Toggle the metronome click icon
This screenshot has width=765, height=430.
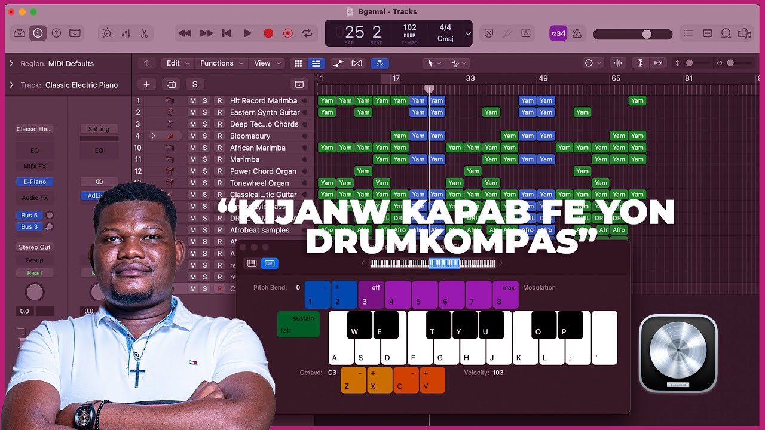tap(577, 33)
